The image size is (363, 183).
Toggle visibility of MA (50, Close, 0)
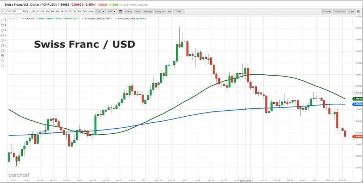(86, 18)
